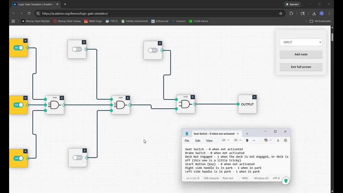
Task: Open a new browser tab
Action: tap(65, 4)
